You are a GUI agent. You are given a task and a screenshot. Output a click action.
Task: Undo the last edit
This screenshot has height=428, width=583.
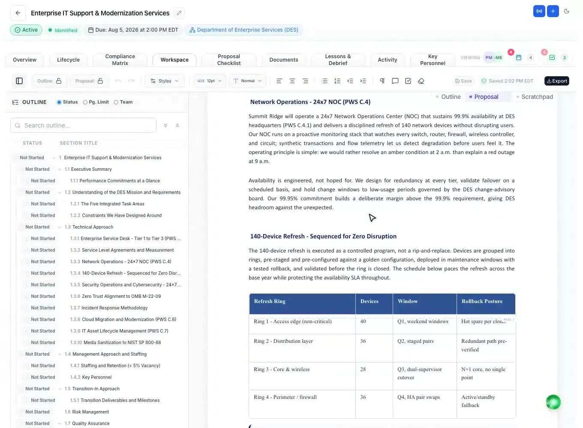[x=118, y=81]
